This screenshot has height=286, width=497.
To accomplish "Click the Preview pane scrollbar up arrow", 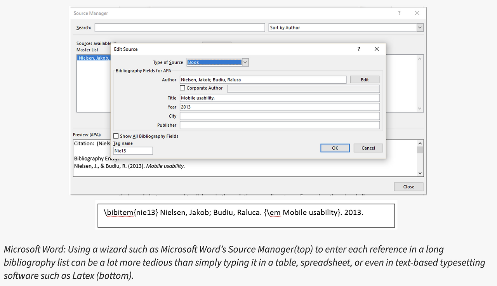I will 419,143.
